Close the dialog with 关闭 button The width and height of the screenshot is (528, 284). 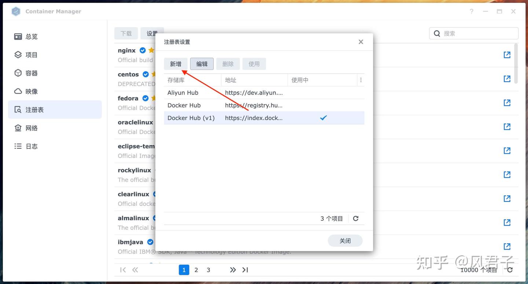pyautogui.click(x=345, y=241)
